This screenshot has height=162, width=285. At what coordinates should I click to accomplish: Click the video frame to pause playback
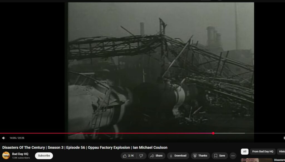pos(161,71)
